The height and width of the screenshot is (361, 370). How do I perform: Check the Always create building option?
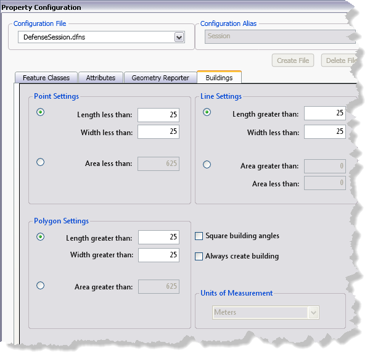(199, 256)
